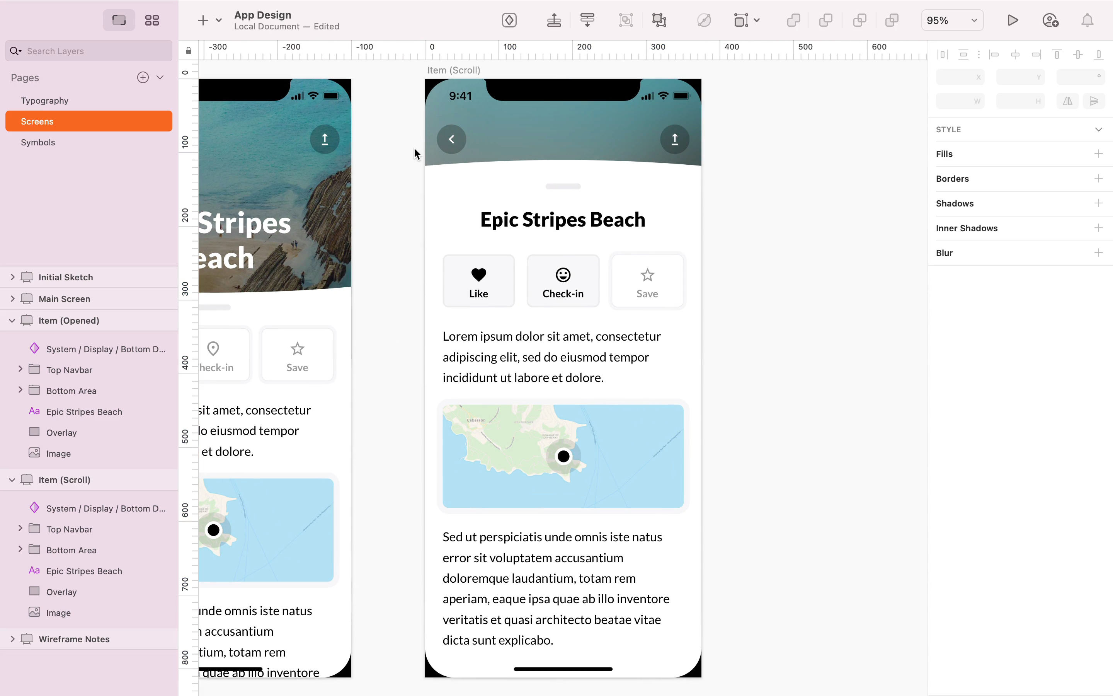Add a new Shadow

(1099, 203)
